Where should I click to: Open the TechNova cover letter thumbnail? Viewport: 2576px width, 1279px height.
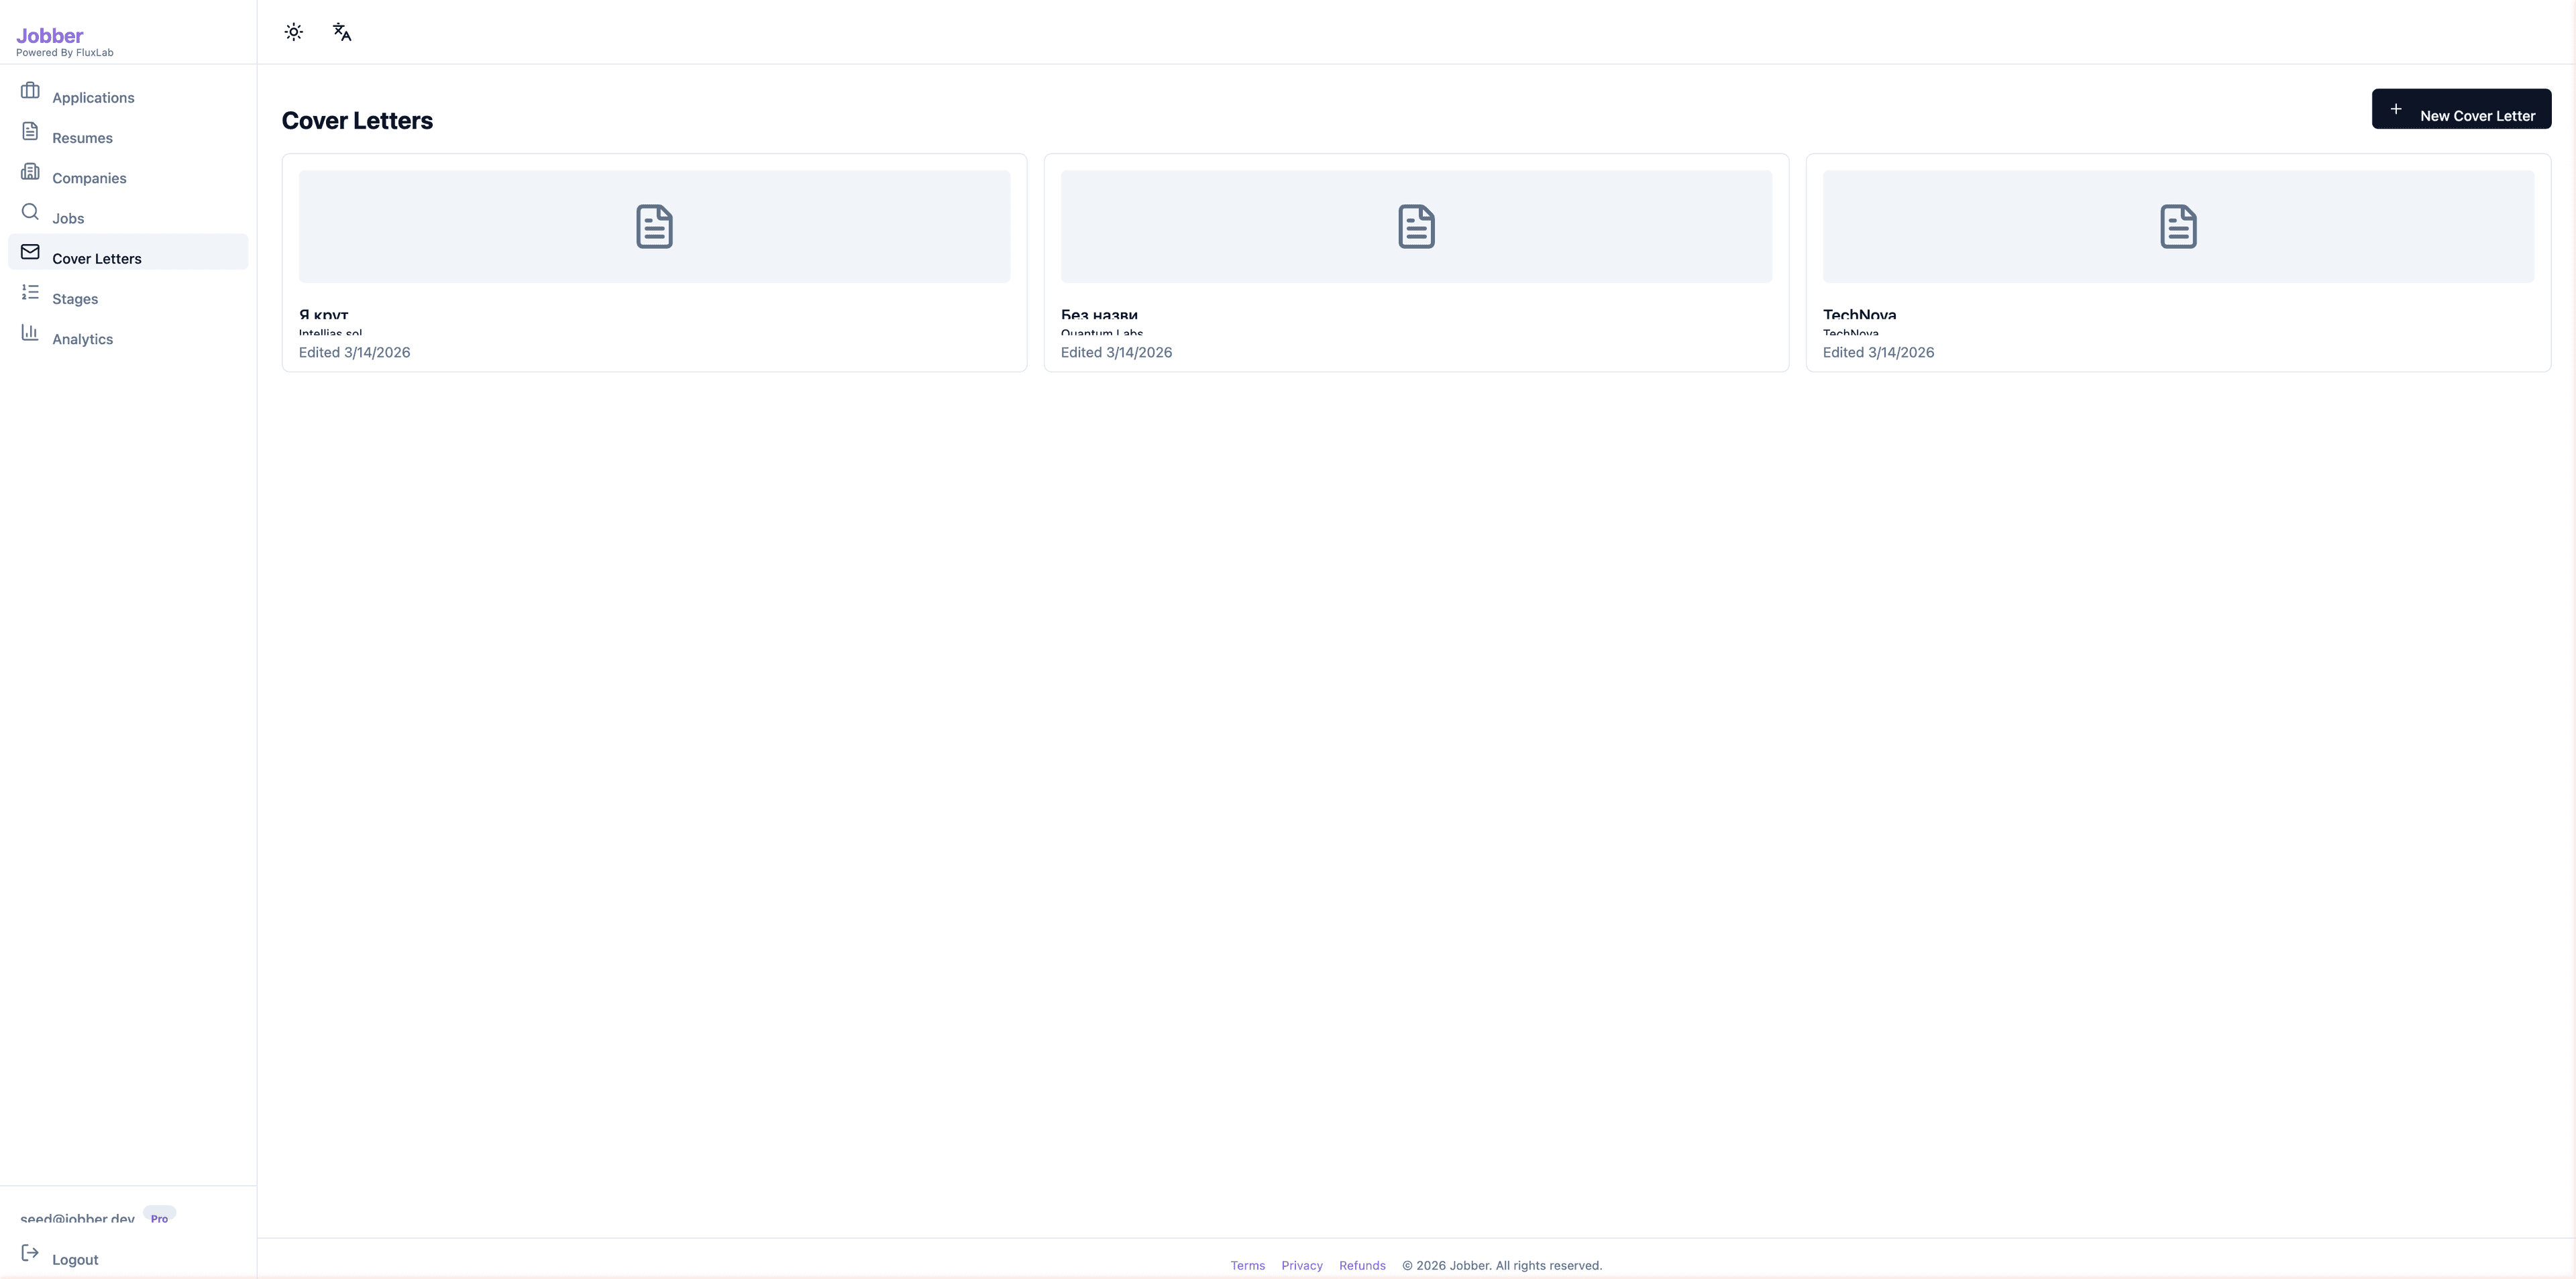coord(2177,226)
